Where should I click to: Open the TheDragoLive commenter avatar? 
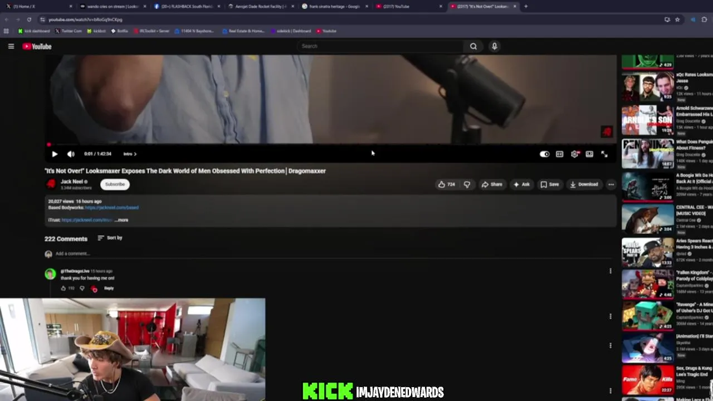tap(50, 274)
